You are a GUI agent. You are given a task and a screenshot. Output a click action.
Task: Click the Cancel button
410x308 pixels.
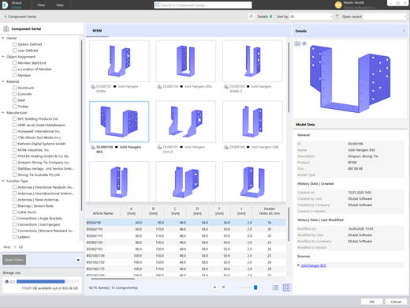[x=396, y=302]
